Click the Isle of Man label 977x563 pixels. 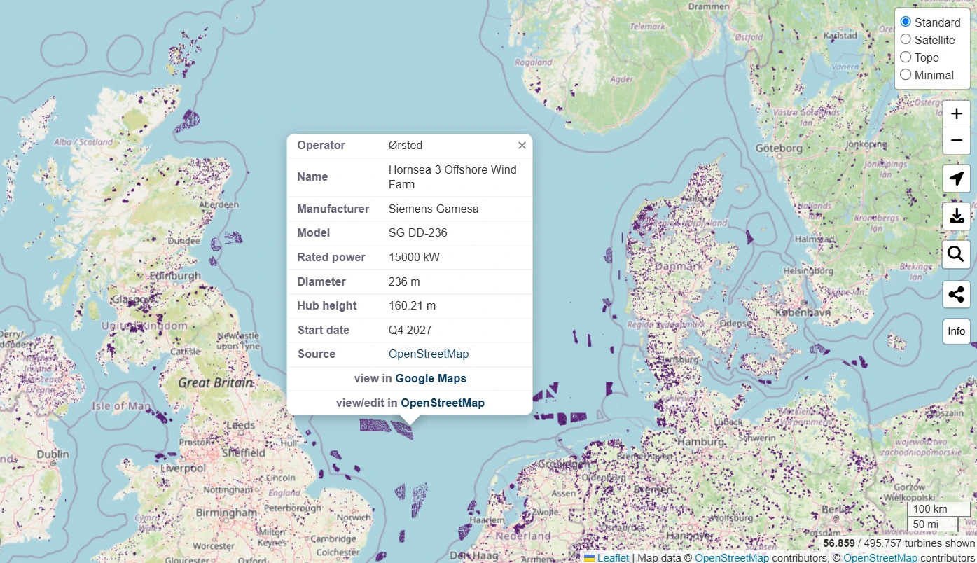coord(121,405)
